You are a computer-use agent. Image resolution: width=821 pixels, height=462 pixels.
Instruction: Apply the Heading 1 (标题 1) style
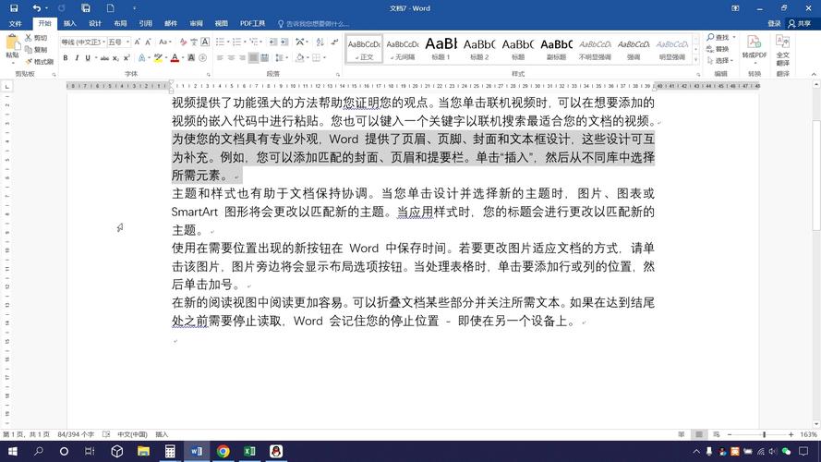pyautogui.click(x=441, y=48)
